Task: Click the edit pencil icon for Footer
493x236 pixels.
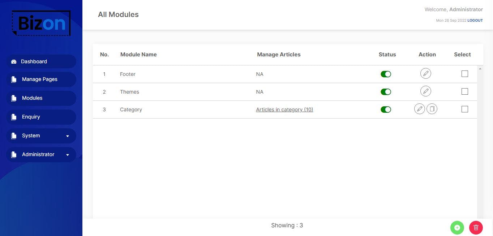Action: coord(426,74)
